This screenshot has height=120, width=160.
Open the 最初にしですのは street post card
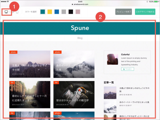coord(30,95)
